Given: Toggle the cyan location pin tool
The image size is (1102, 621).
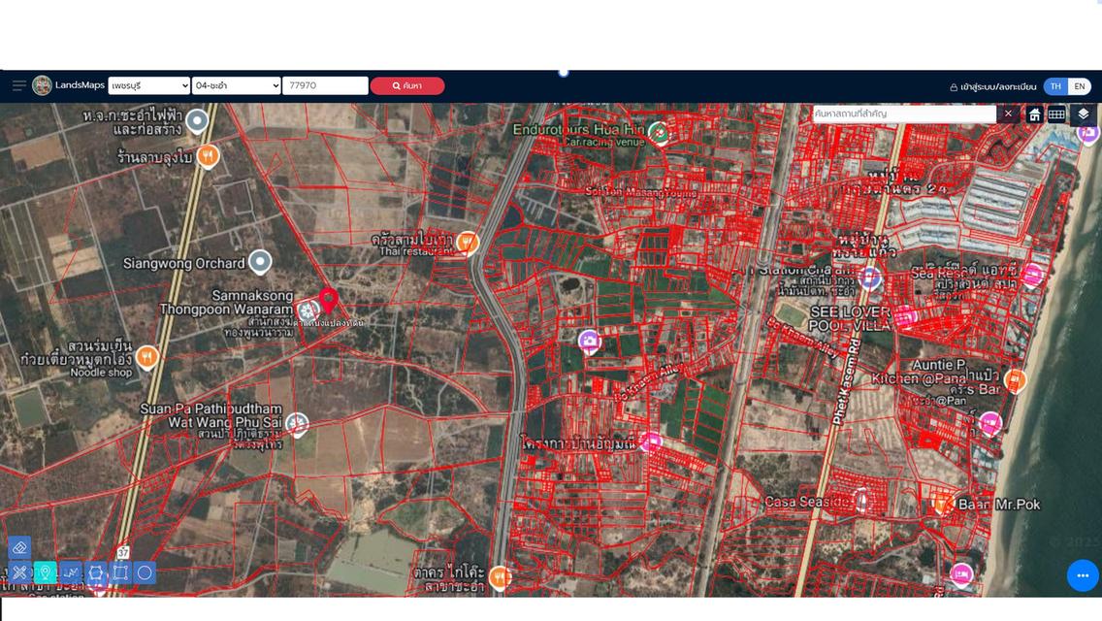Looking at the screenshot, I should (45, 572).
